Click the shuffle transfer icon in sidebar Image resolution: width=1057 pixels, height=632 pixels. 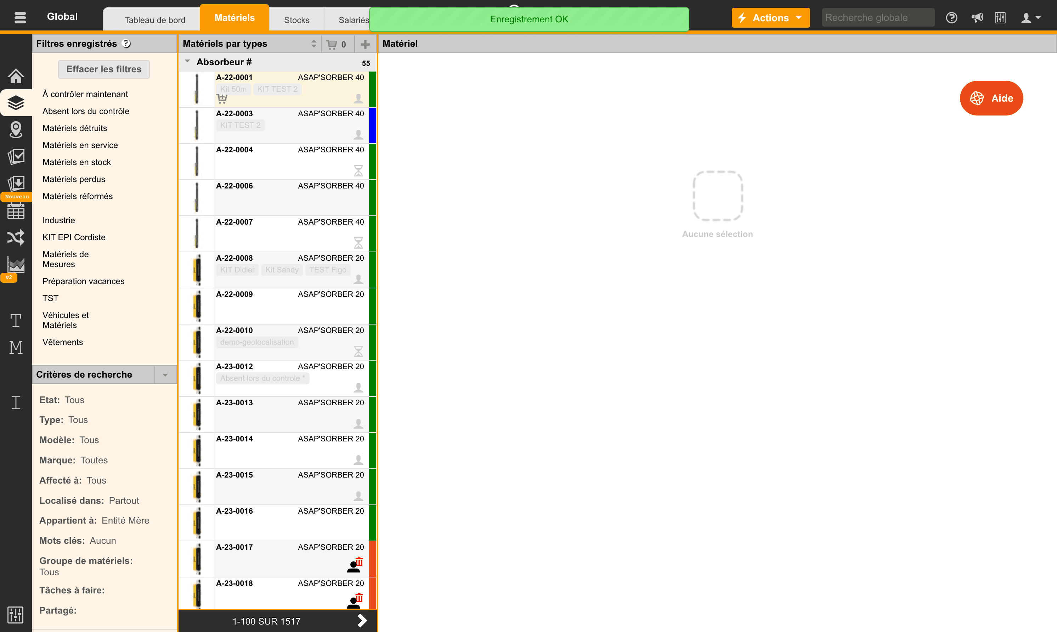[x=16, y=237]
